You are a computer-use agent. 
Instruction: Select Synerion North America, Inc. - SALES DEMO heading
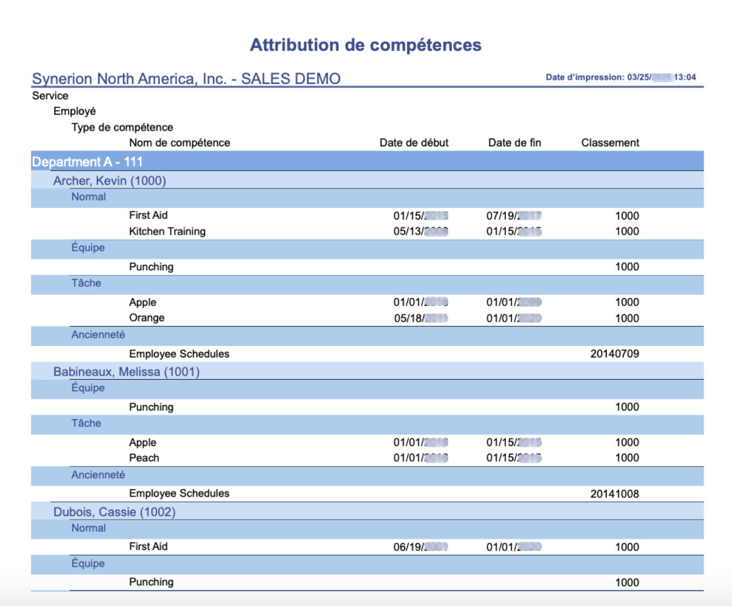[x=186, y=79]
